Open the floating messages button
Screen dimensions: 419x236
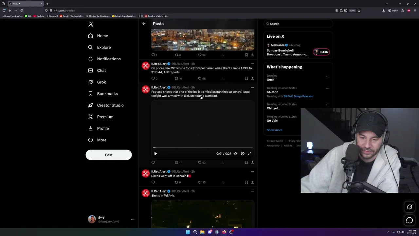coord(410,221)
